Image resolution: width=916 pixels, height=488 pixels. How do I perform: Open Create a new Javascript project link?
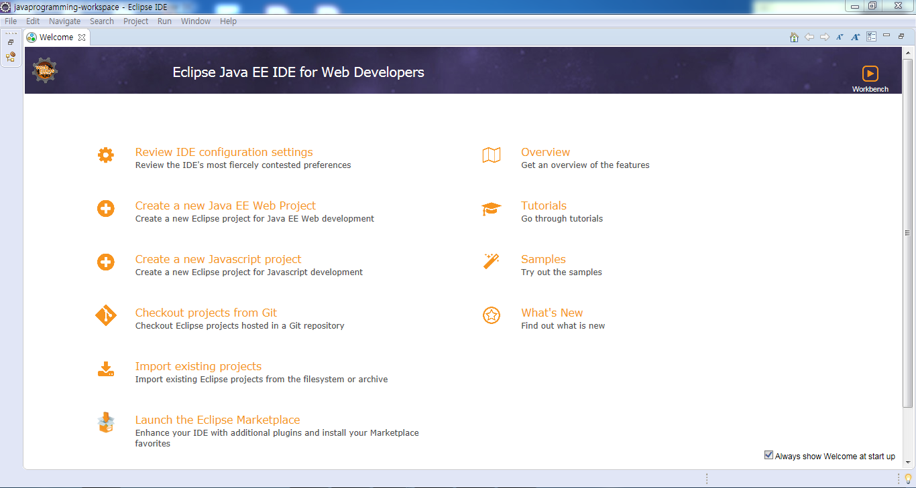point(218,260)
